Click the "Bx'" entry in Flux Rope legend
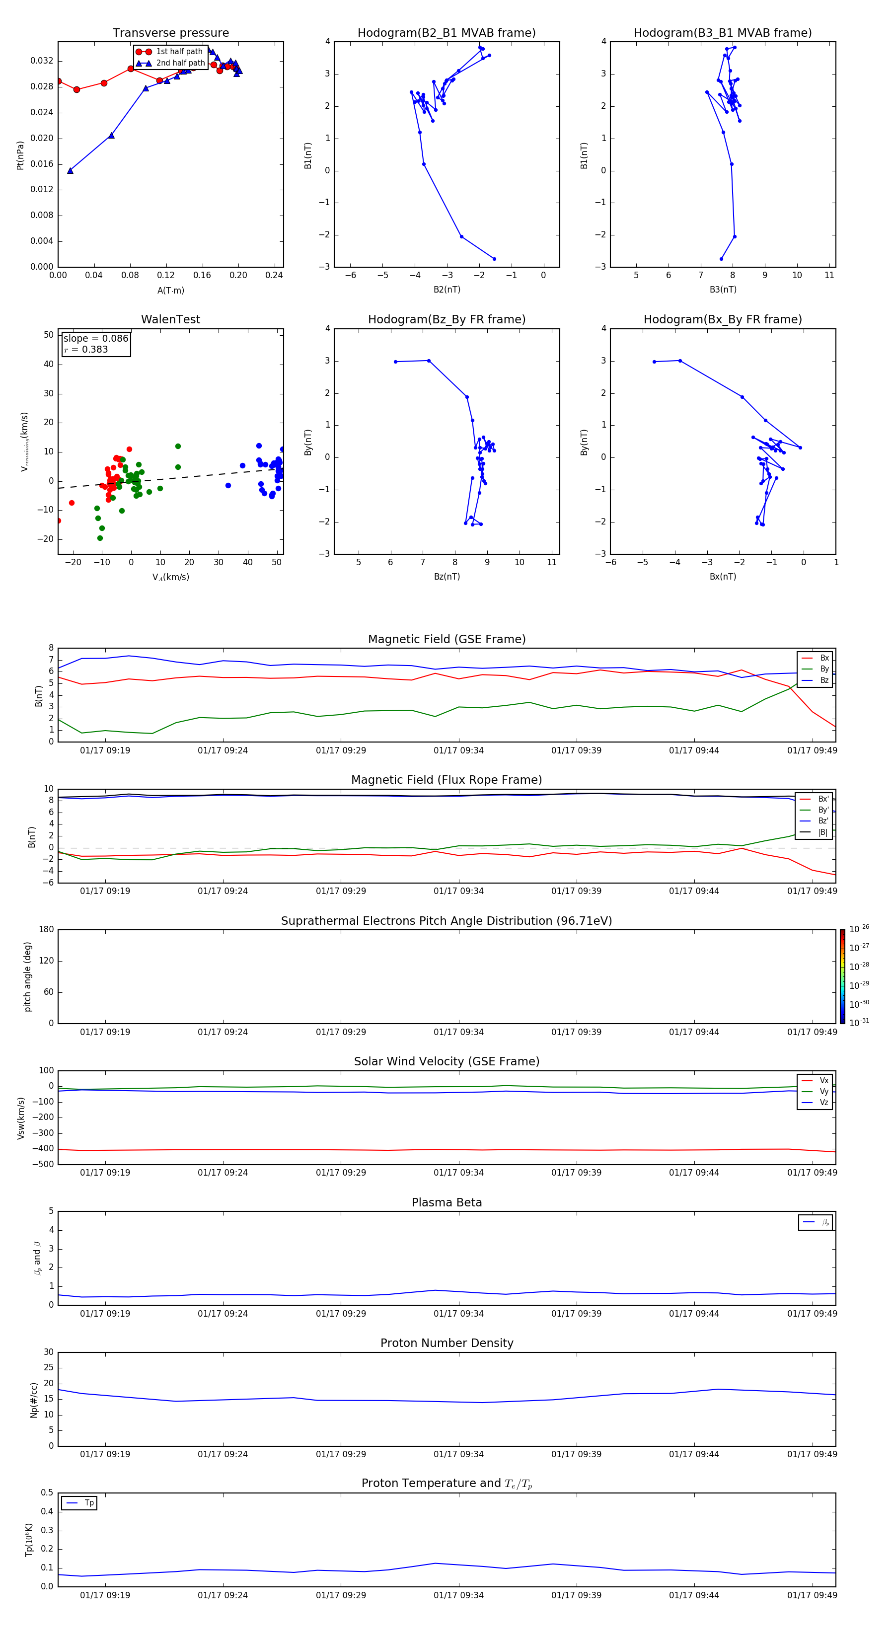Viewport: 894px width, 1639px height. (x=814, y=799)
